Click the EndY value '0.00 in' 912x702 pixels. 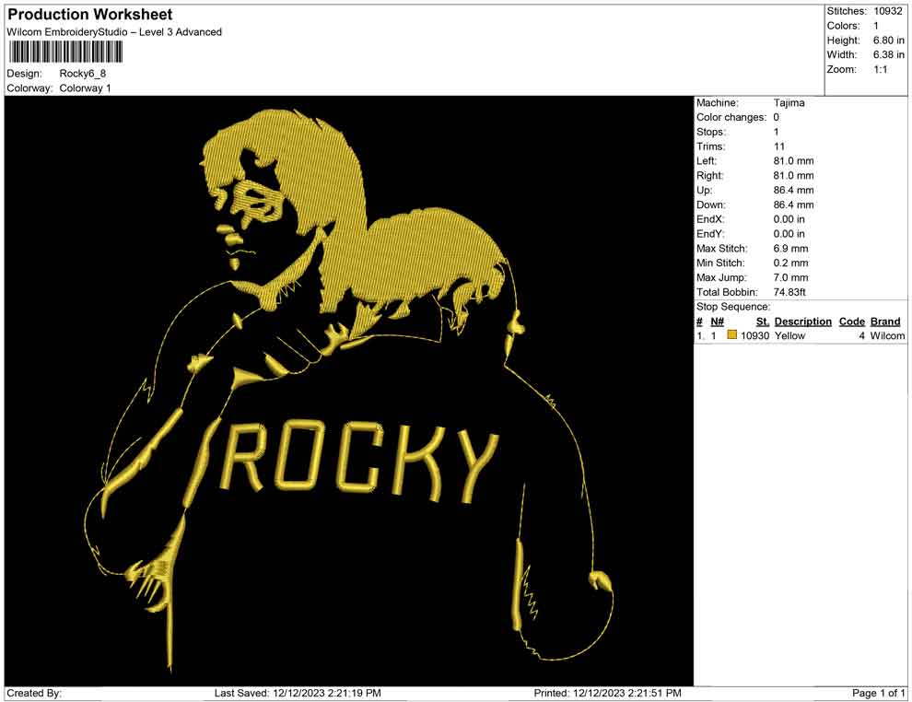789,234
